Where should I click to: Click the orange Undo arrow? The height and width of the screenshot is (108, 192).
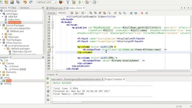(x=25, y=2)
